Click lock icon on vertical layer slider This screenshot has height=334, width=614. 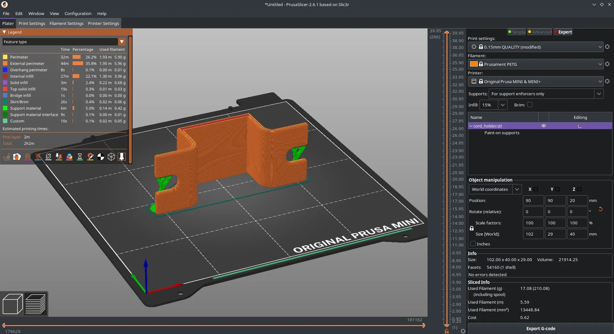[447, 331]
